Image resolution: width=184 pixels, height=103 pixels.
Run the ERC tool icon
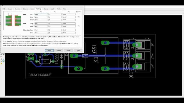[x=1, y=62]
